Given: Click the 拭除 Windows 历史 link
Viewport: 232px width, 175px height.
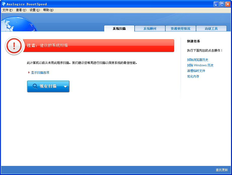Looking at the screenshot, I should (200, 65).
